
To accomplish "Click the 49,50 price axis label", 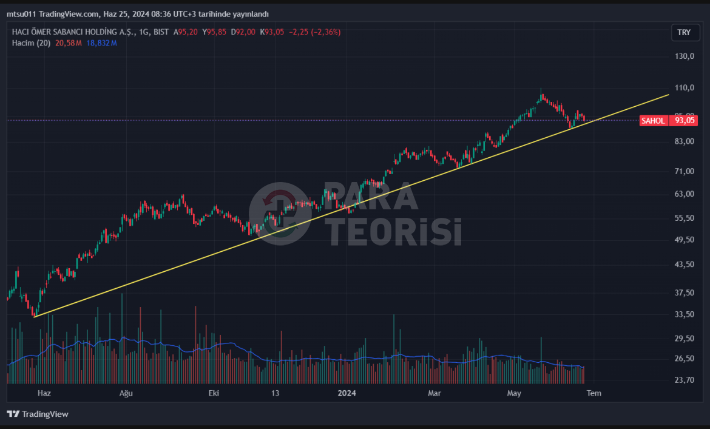I will (684, 240).
